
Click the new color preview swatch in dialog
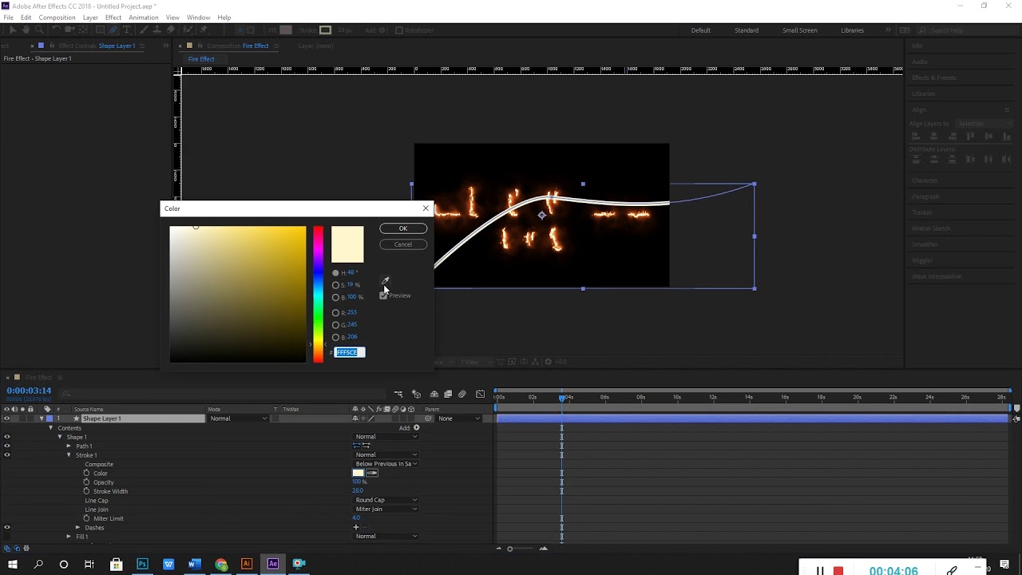(x=347, y=244)
